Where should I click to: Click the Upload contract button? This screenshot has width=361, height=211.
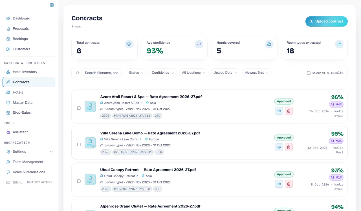(326, 21)
